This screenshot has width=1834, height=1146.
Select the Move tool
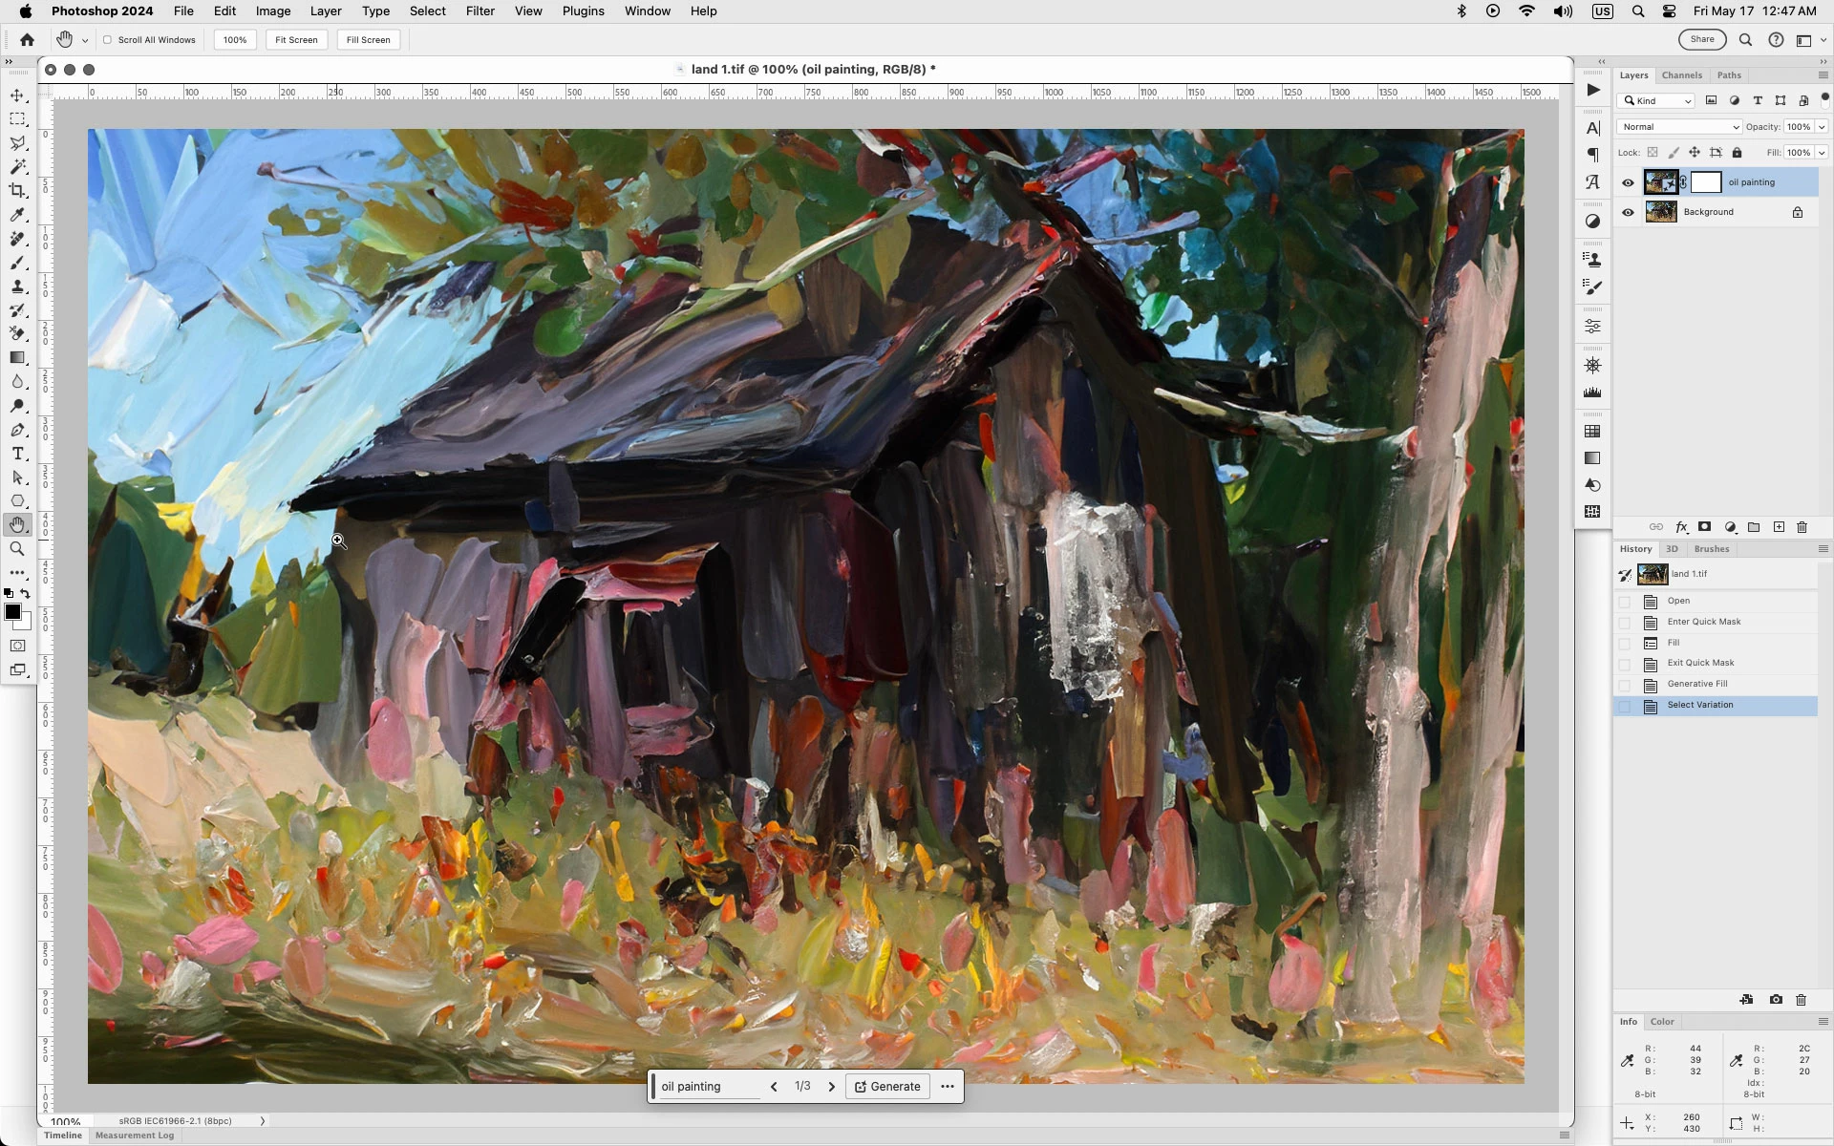tap(17, 95)
